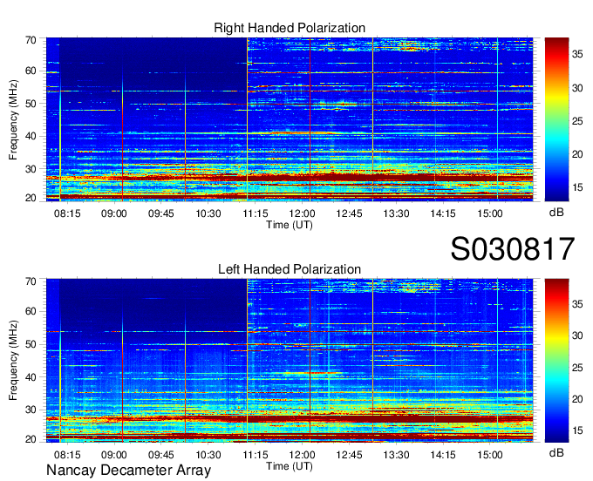Click the 13:30 time tick in bottom plot

point(396,455)
